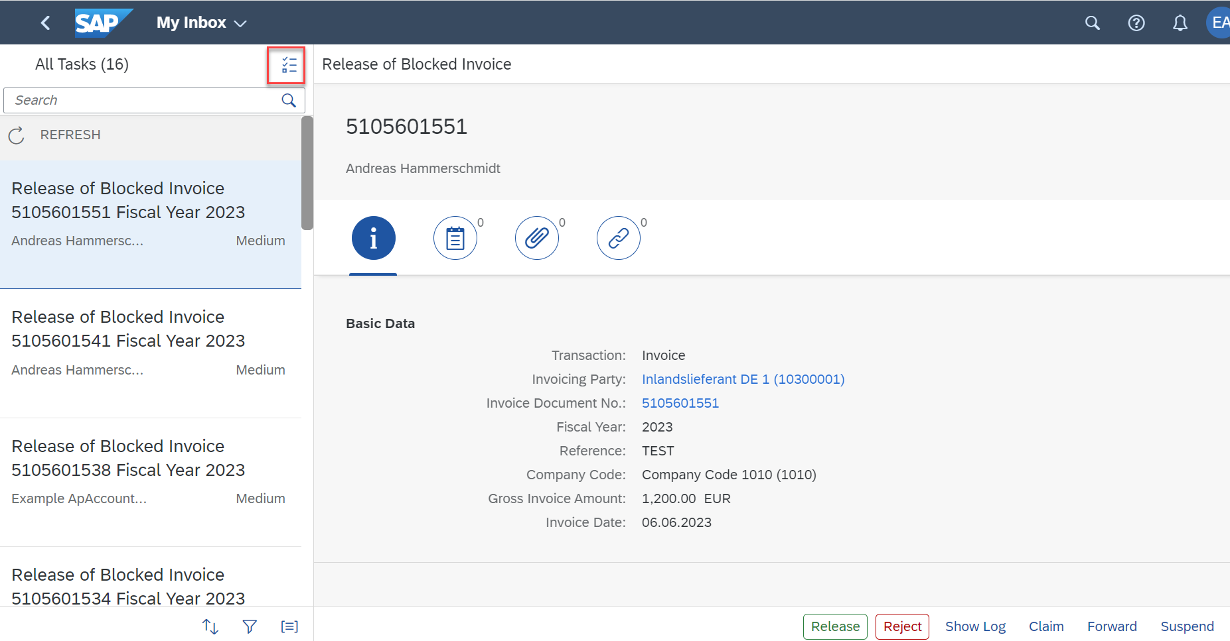
Task: Click Show Log
Action: pyautogui.click(x=975, y=626)
